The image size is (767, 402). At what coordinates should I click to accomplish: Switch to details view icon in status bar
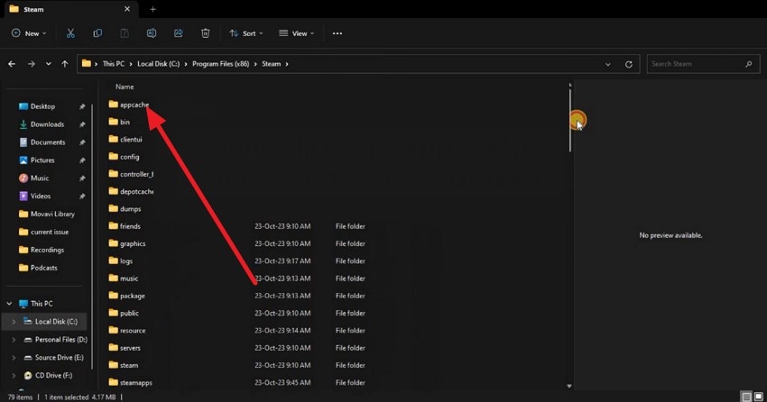746,397
